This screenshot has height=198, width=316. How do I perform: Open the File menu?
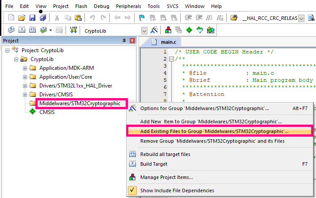(9, 6)
